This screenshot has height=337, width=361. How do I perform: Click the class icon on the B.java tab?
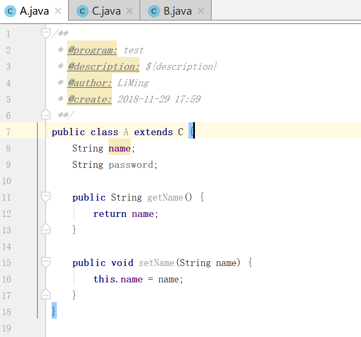(x=153, y=11)
